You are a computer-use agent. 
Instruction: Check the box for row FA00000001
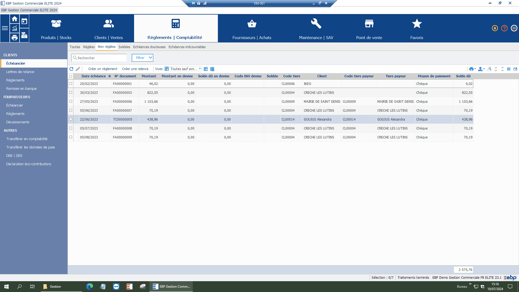(71, 84)
